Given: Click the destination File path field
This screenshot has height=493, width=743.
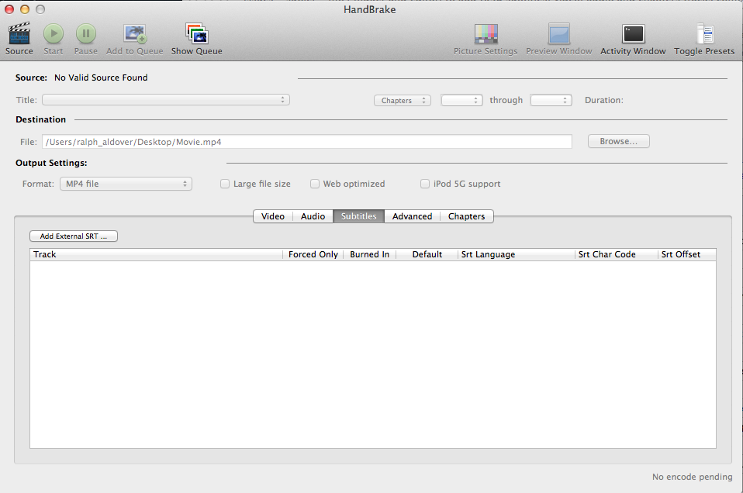Looking at the screenshot, I should [307, 142].
